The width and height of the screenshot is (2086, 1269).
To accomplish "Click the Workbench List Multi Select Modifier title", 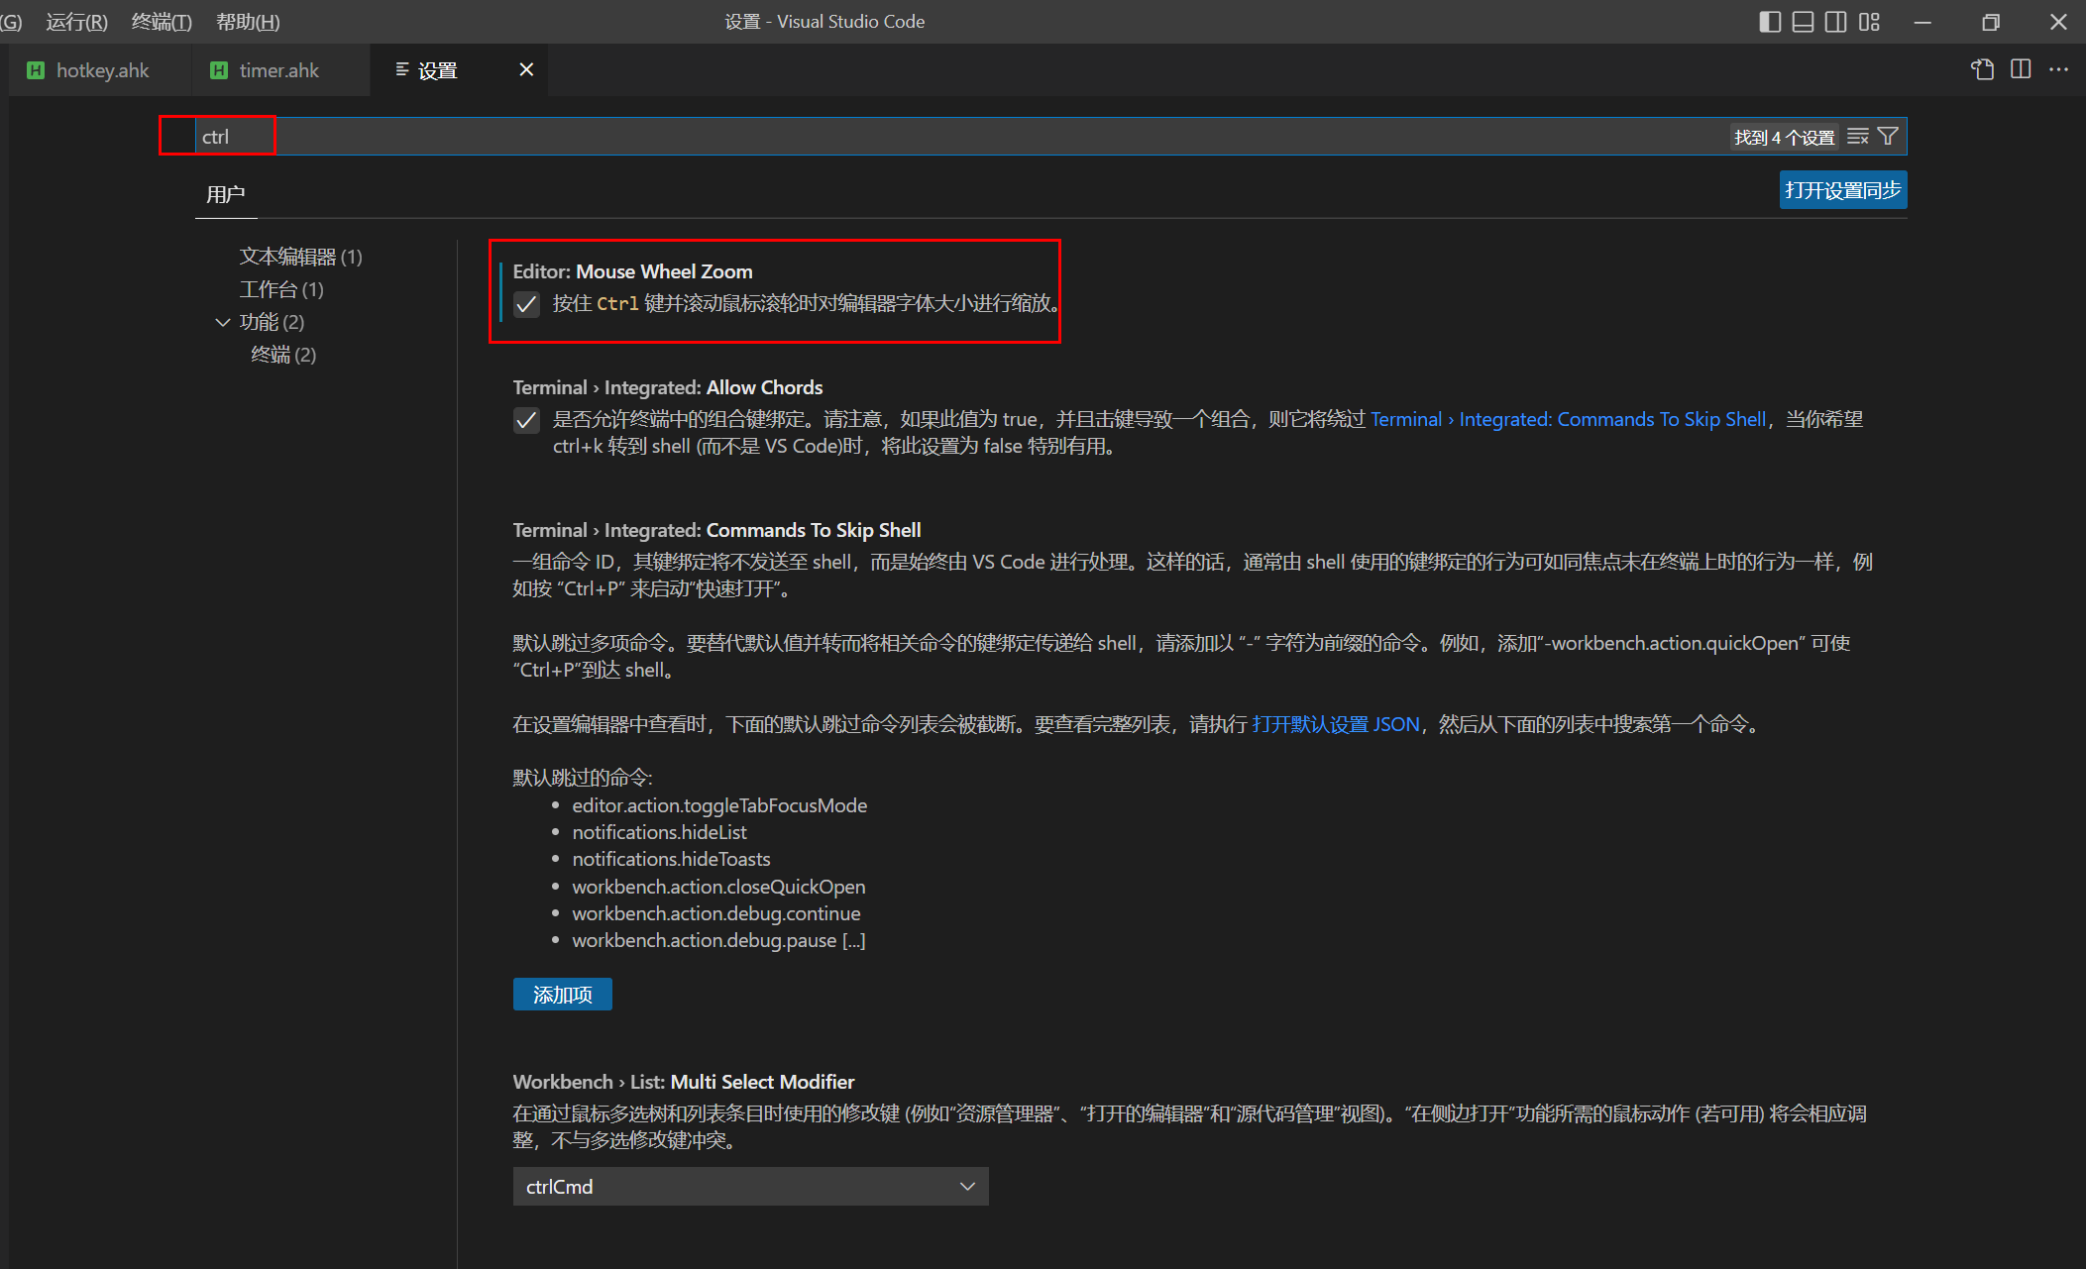I will [x=683, y=1082].
